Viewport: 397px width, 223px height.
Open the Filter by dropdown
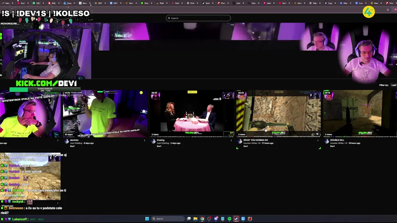click(394, 85)
